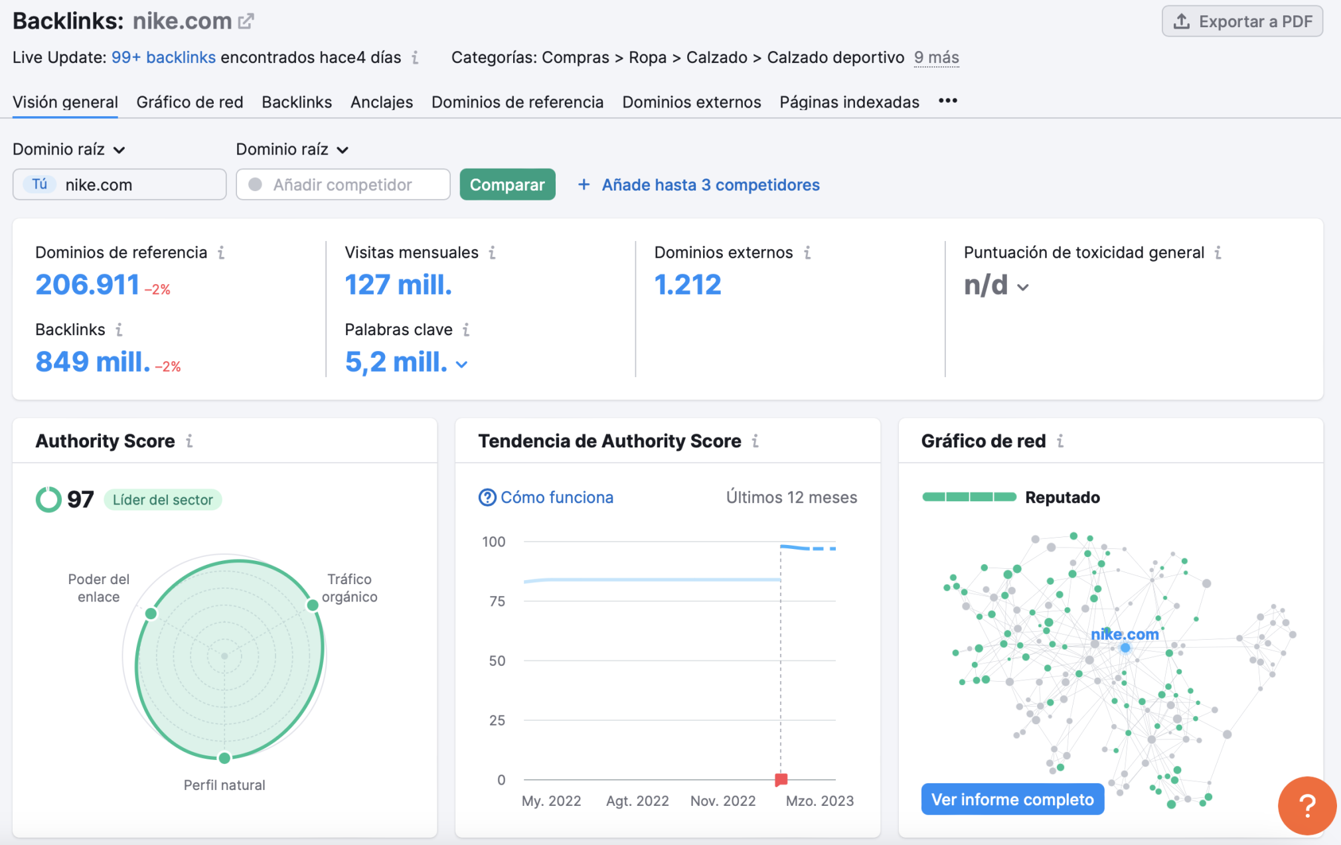Show the 9 más hidden categories
1341x845 pixels.
click(936, 58)
